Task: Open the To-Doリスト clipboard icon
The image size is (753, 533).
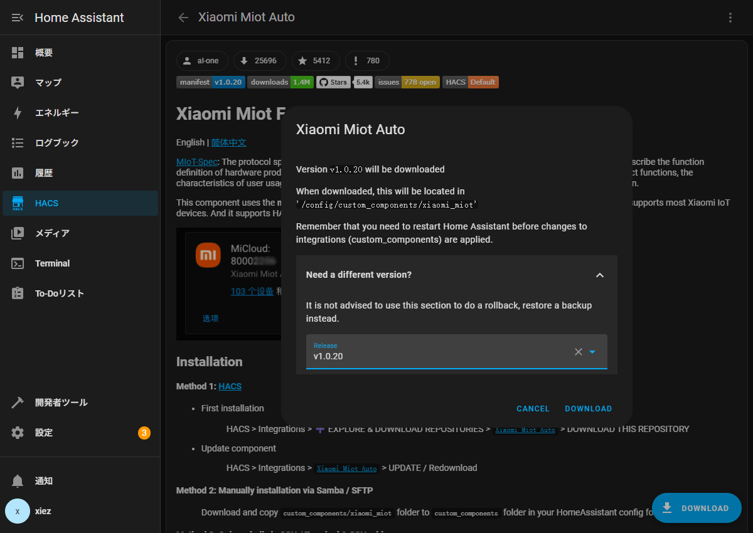Action: coord(18,293)
